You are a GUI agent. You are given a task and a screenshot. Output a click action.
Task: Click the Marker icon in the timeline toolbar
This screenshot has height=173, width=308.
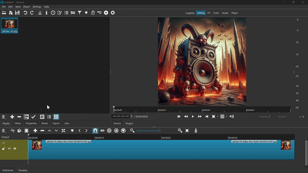click(x=72, y=130)
